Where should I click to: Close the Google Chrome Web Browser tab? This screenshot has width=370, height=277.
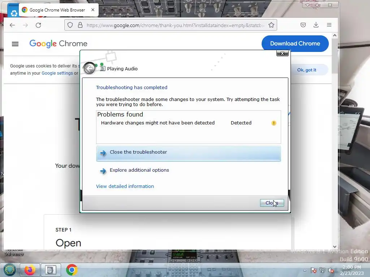[93, 10]
